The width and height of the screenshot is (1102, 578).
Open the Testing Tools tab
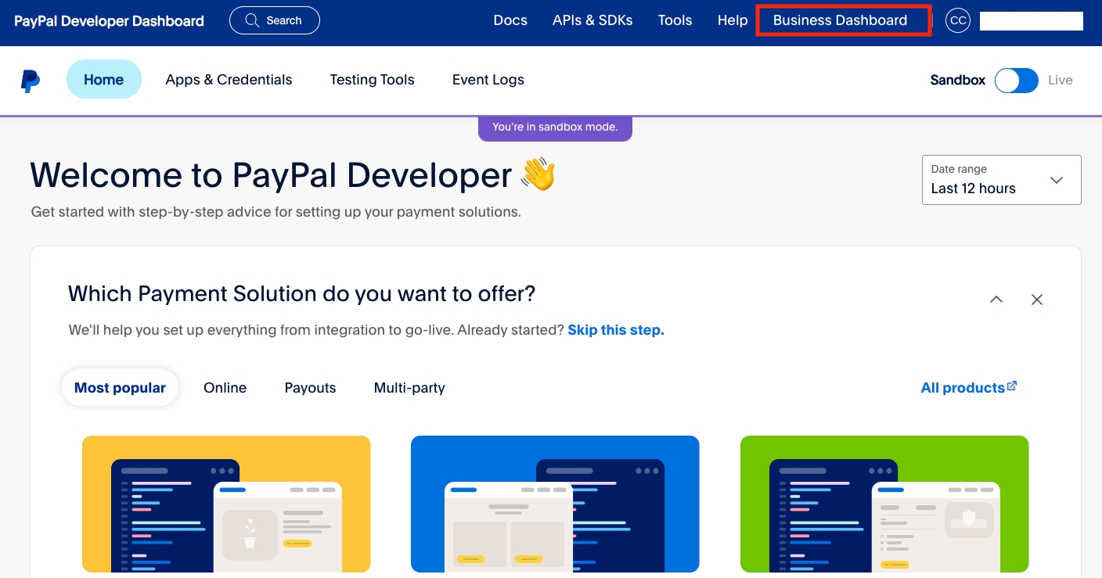(372, 80)
